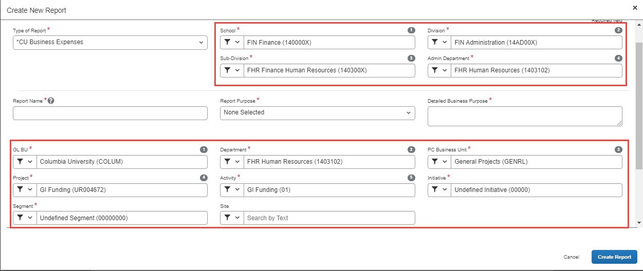Click into the Detailed Business Purpose box
The image size is (643, 271).
[x=524, y=116]
